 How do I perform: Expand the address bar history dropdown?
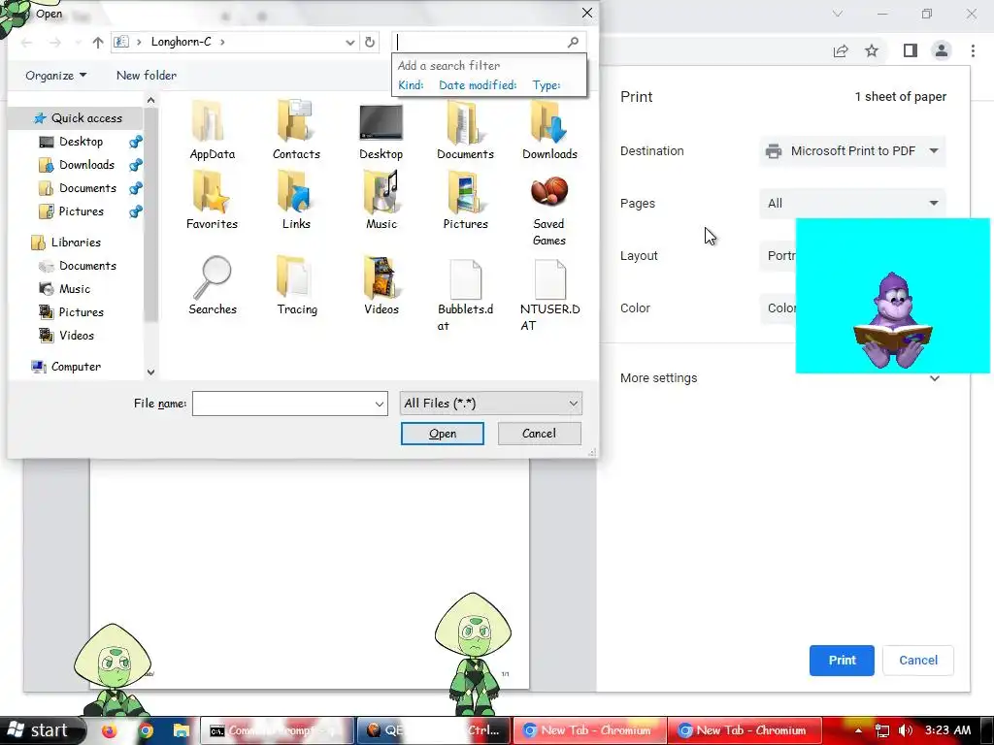point(349,43)
